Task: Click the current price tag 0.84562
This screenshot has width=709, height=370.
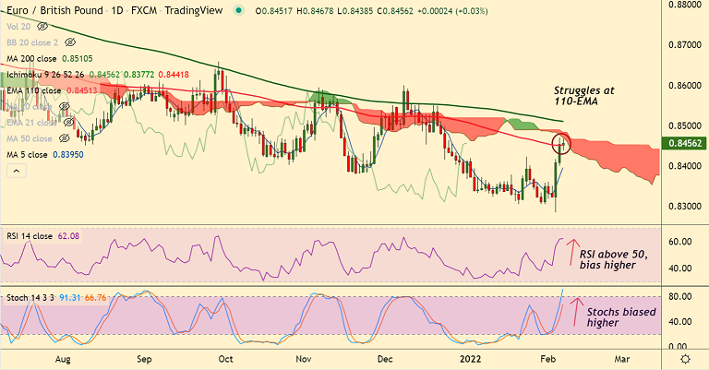Action: [684, 143]
